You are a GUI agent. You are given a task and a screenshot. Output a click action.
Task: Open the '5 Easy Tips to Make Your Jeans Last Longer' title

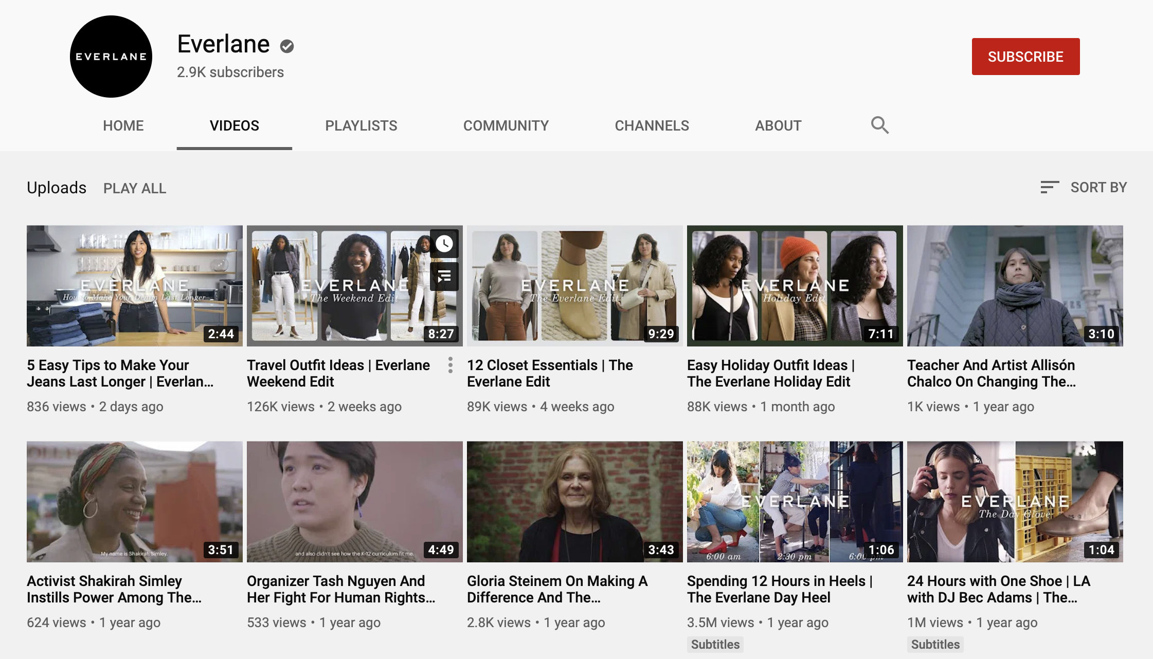tap(120, 373)
